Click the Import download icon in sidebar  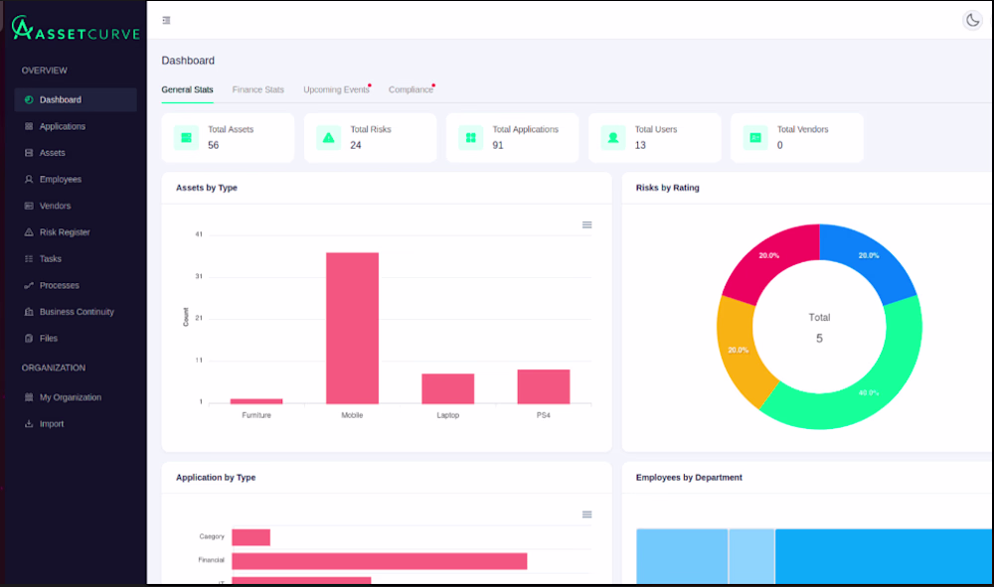tap(29, 424)
